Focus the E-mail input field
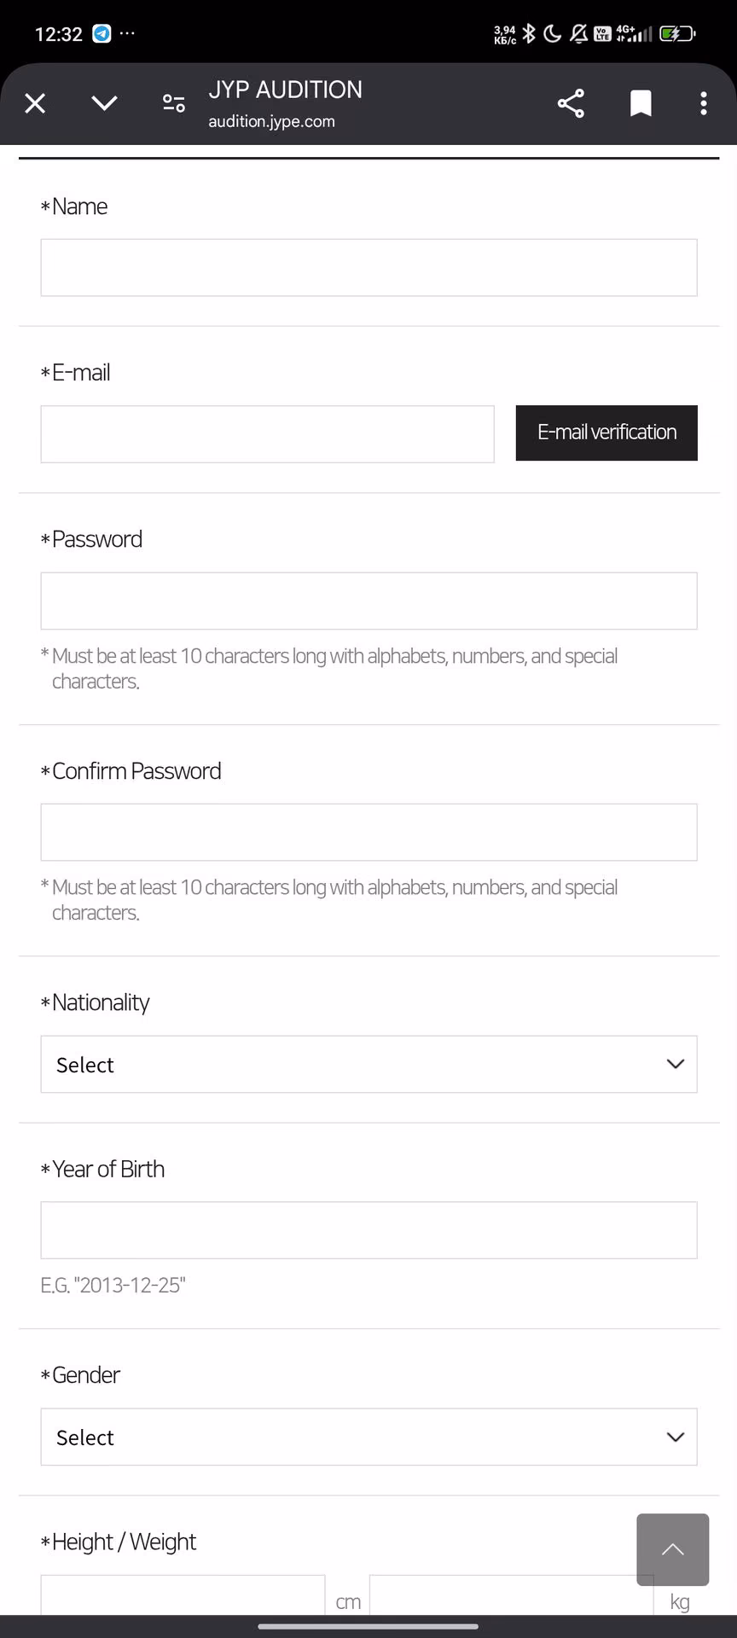Screen dimensions: 737x1638 coord(267,434)
